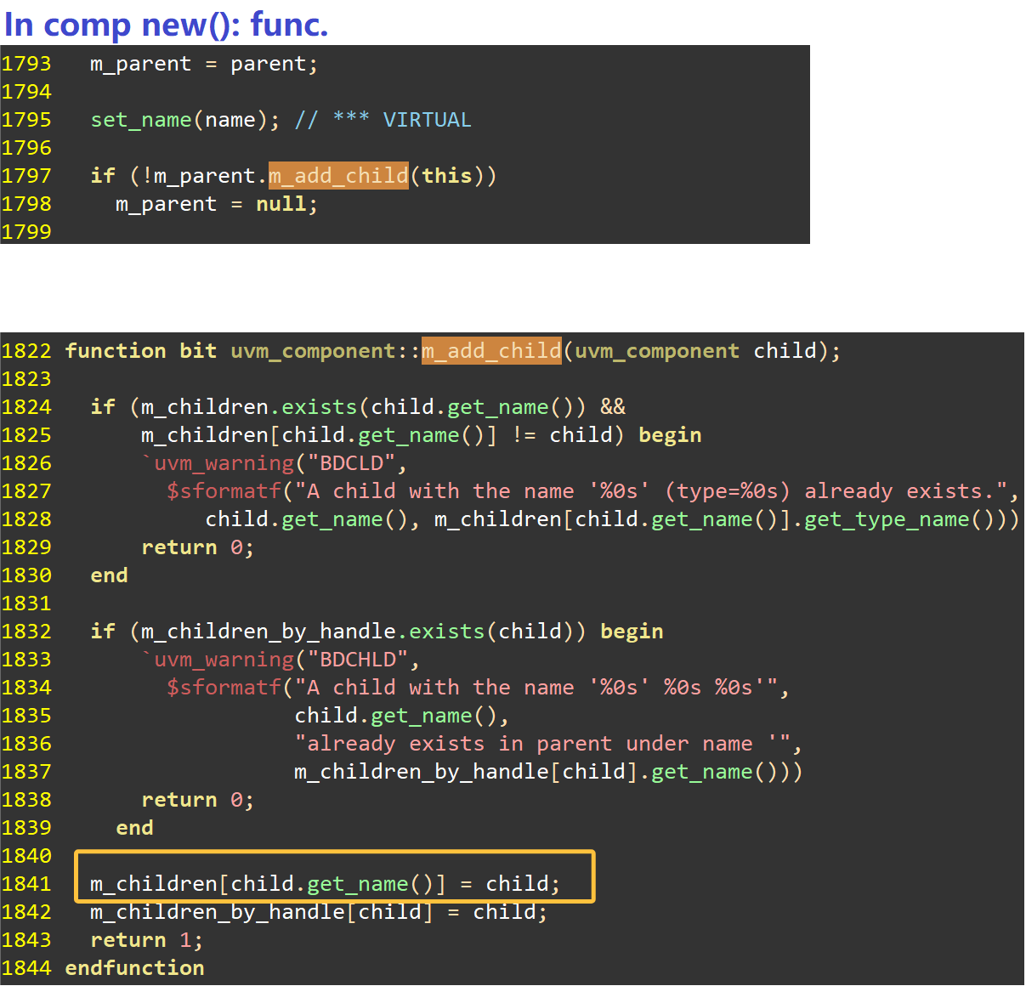Click the null keyword on line 1798
Viewport: 1026px width, 986px height.
click(x=281, y=203)
